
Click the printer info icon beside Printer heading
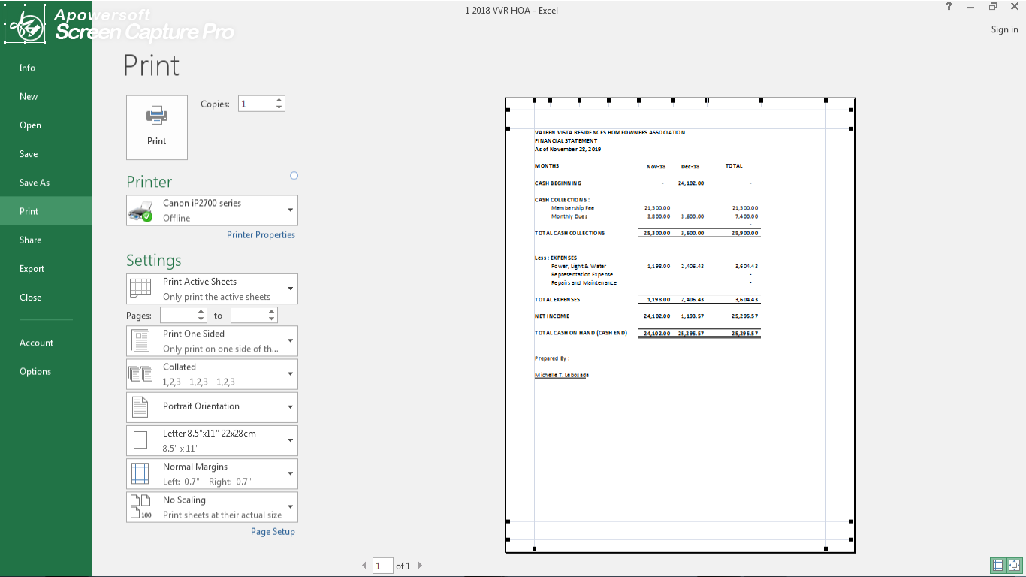click(294, 176)
